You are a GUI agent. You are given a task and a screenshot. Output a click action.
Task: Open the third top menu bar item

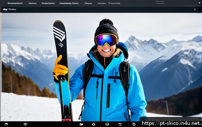point(48,3)
